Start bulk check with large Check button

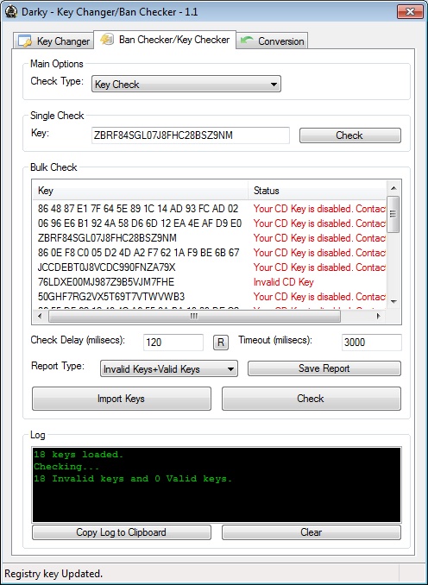312,399
